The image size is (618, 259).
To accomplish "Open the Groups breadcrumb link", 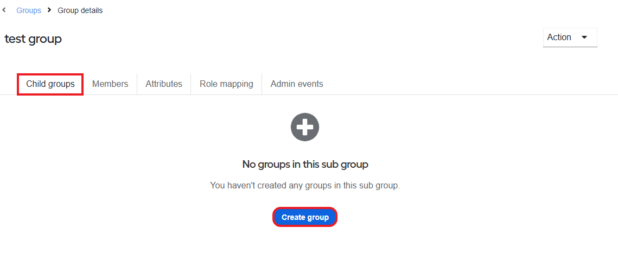I will coord(29,11).
